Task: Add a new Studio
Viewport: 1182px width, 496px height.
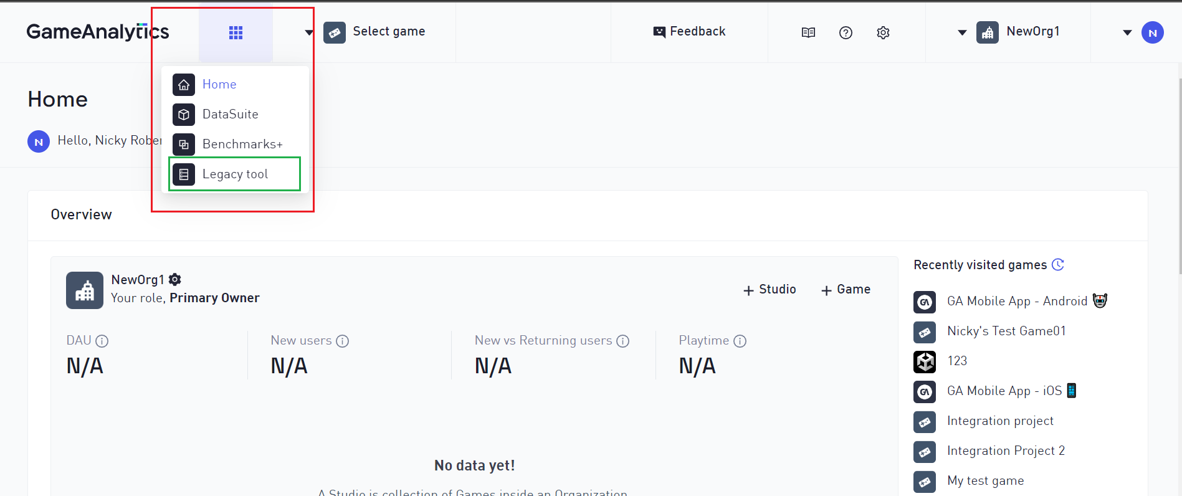Action: click(770, 290)
